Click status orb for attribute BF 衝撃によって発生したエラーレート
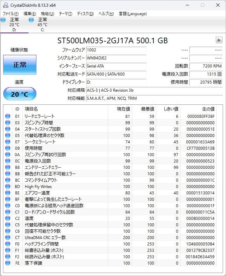 tap(8, 199)
